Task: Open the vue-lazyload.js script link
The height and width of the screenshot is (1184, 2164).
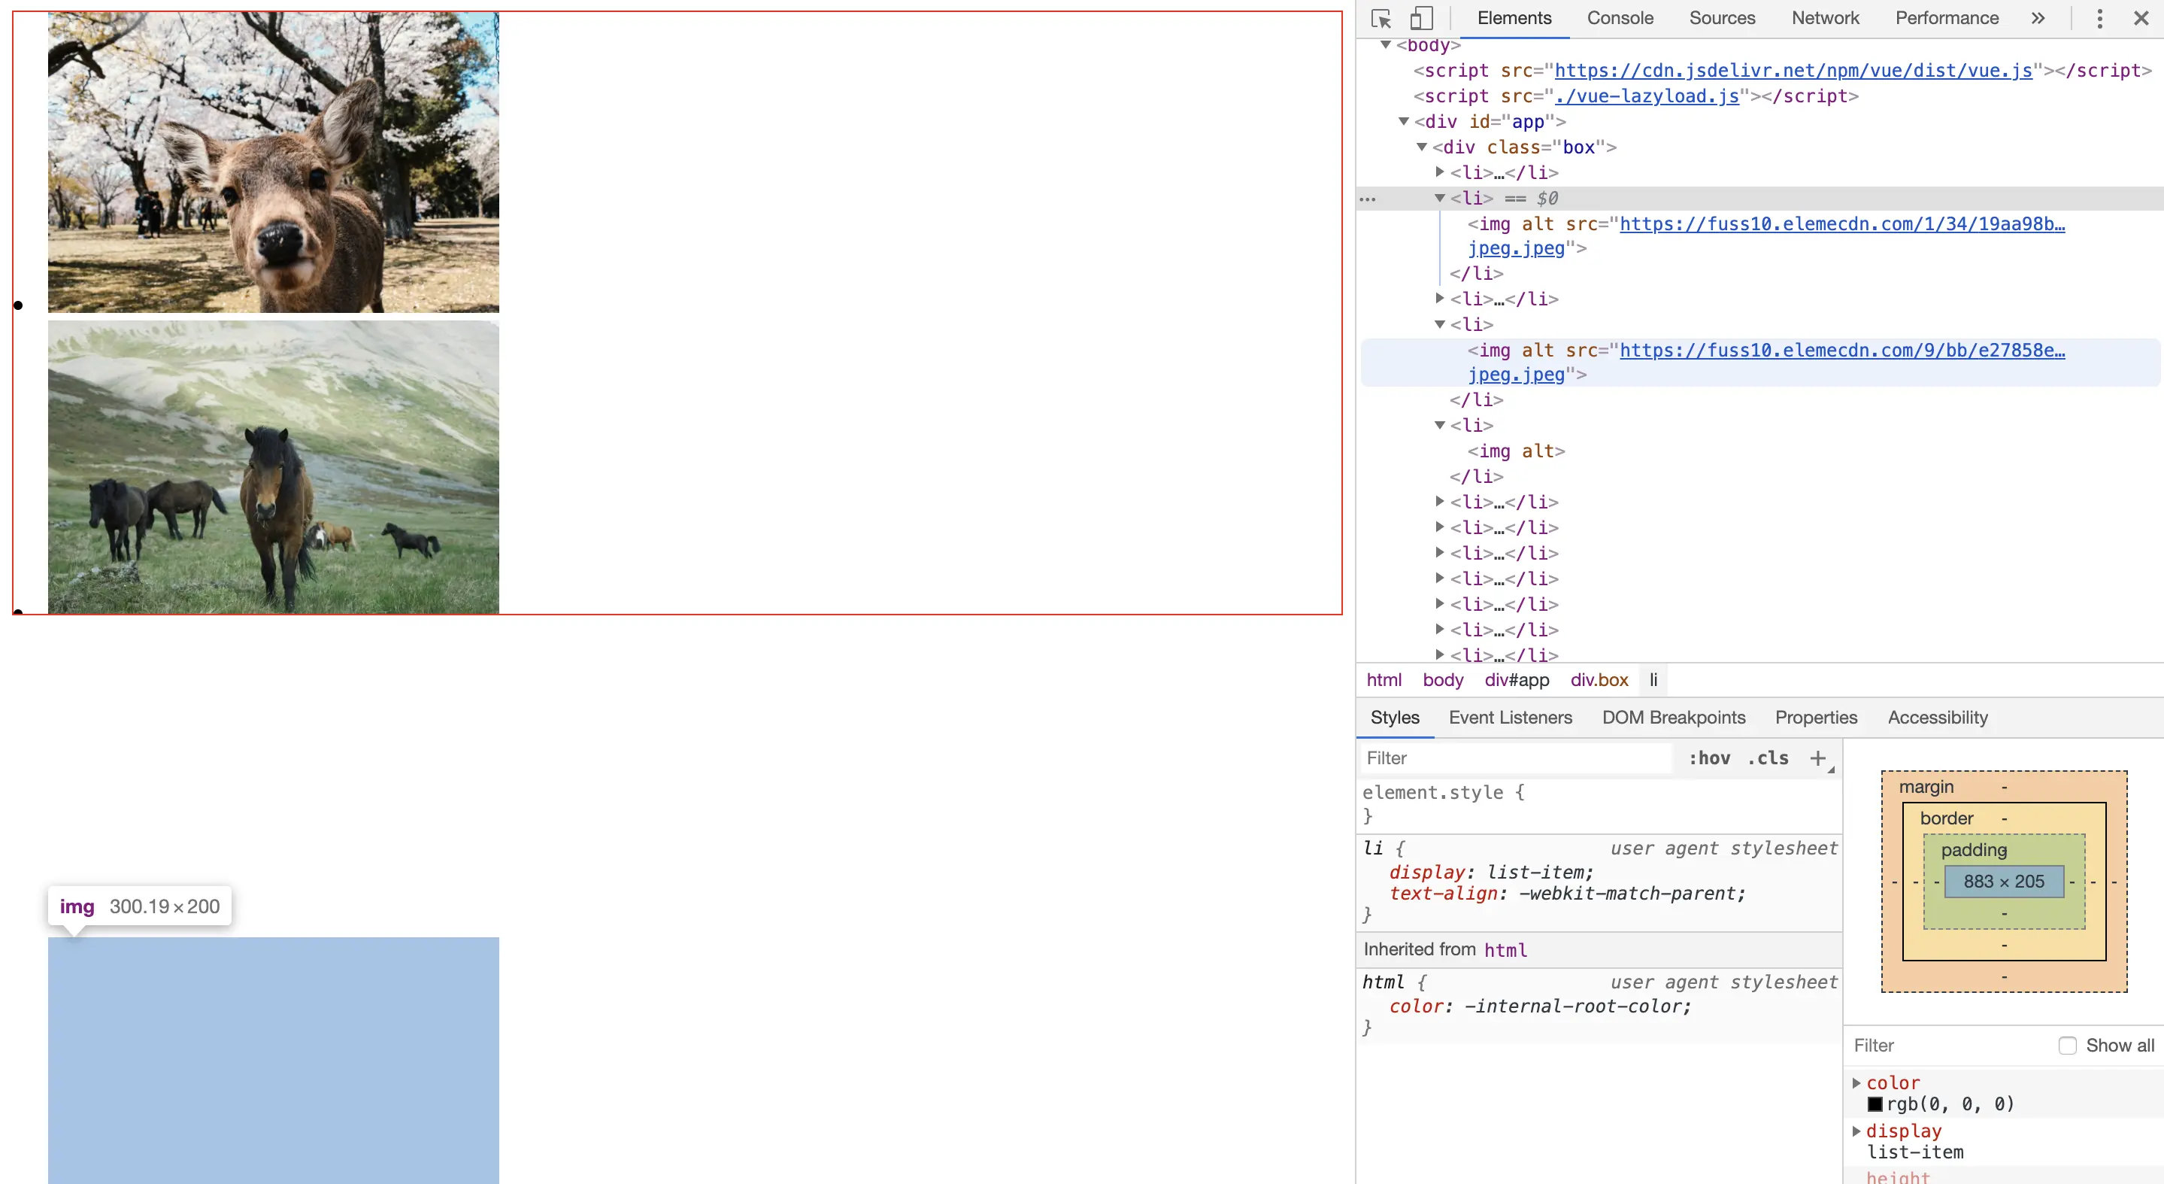Action: pos(1647,96)
